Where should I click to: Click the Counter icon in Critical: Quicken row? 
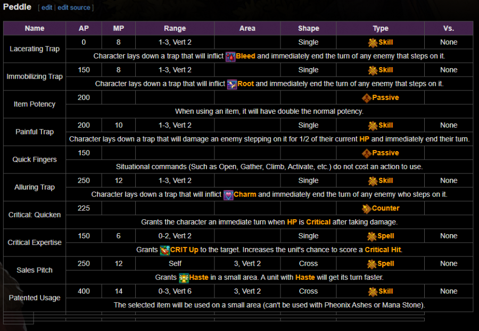366,209
